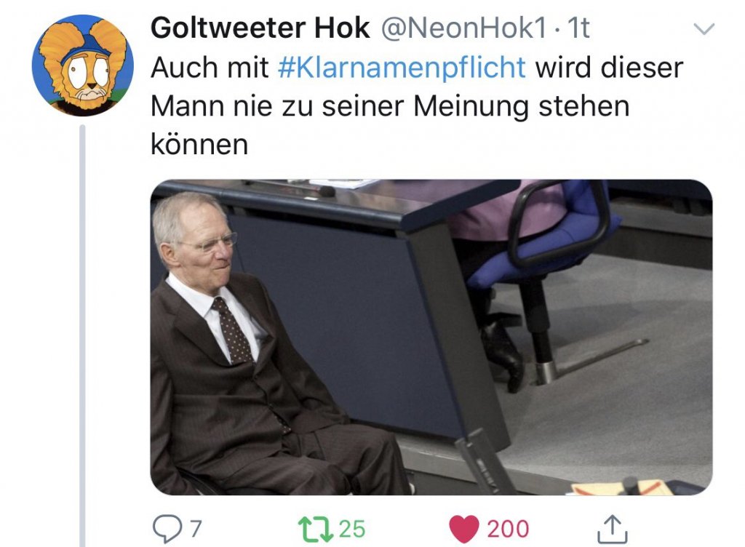The width and height of the screenshot is (745, 547).
Task: Unlike the tweet via red heart
Action: [464, 529]
